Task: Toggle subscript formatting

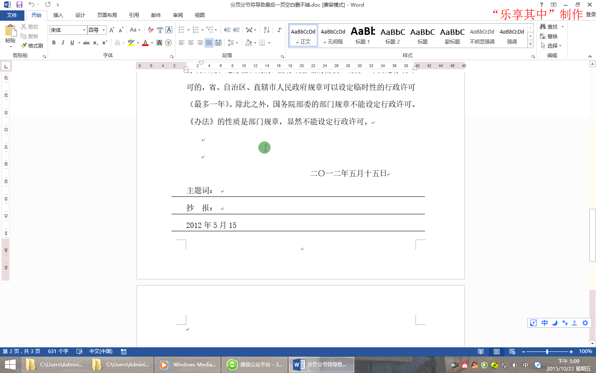Action: (96, 42)
